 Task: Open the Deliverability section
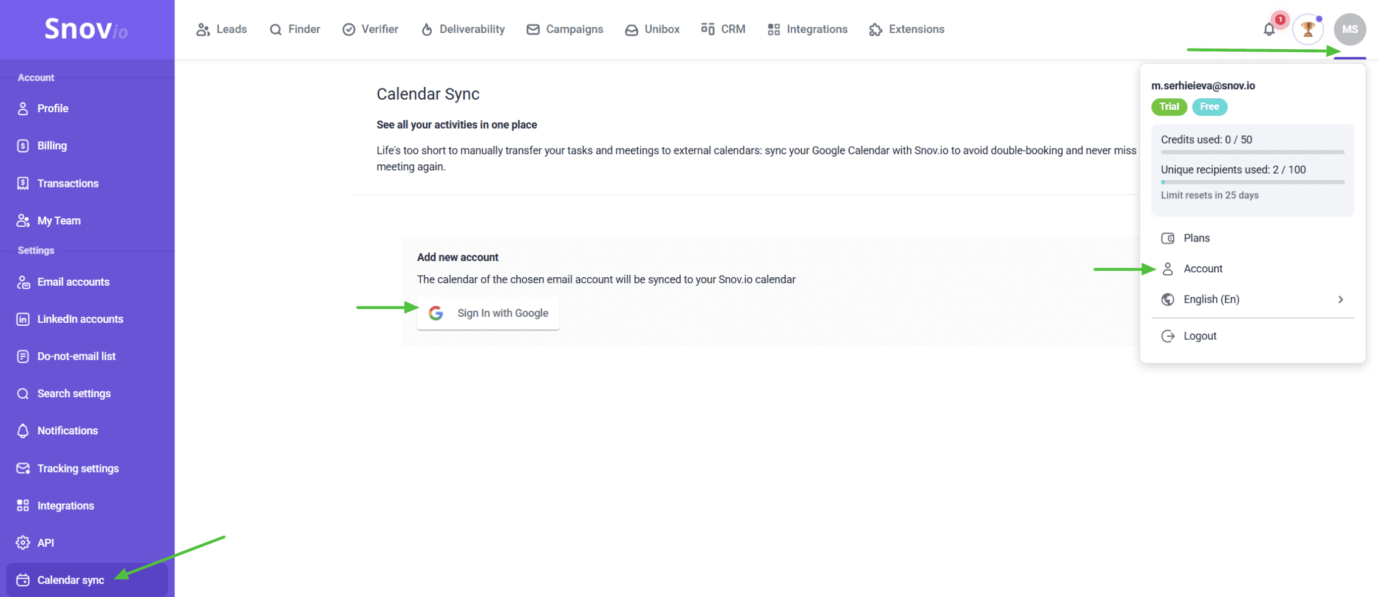tap(463, 29)
